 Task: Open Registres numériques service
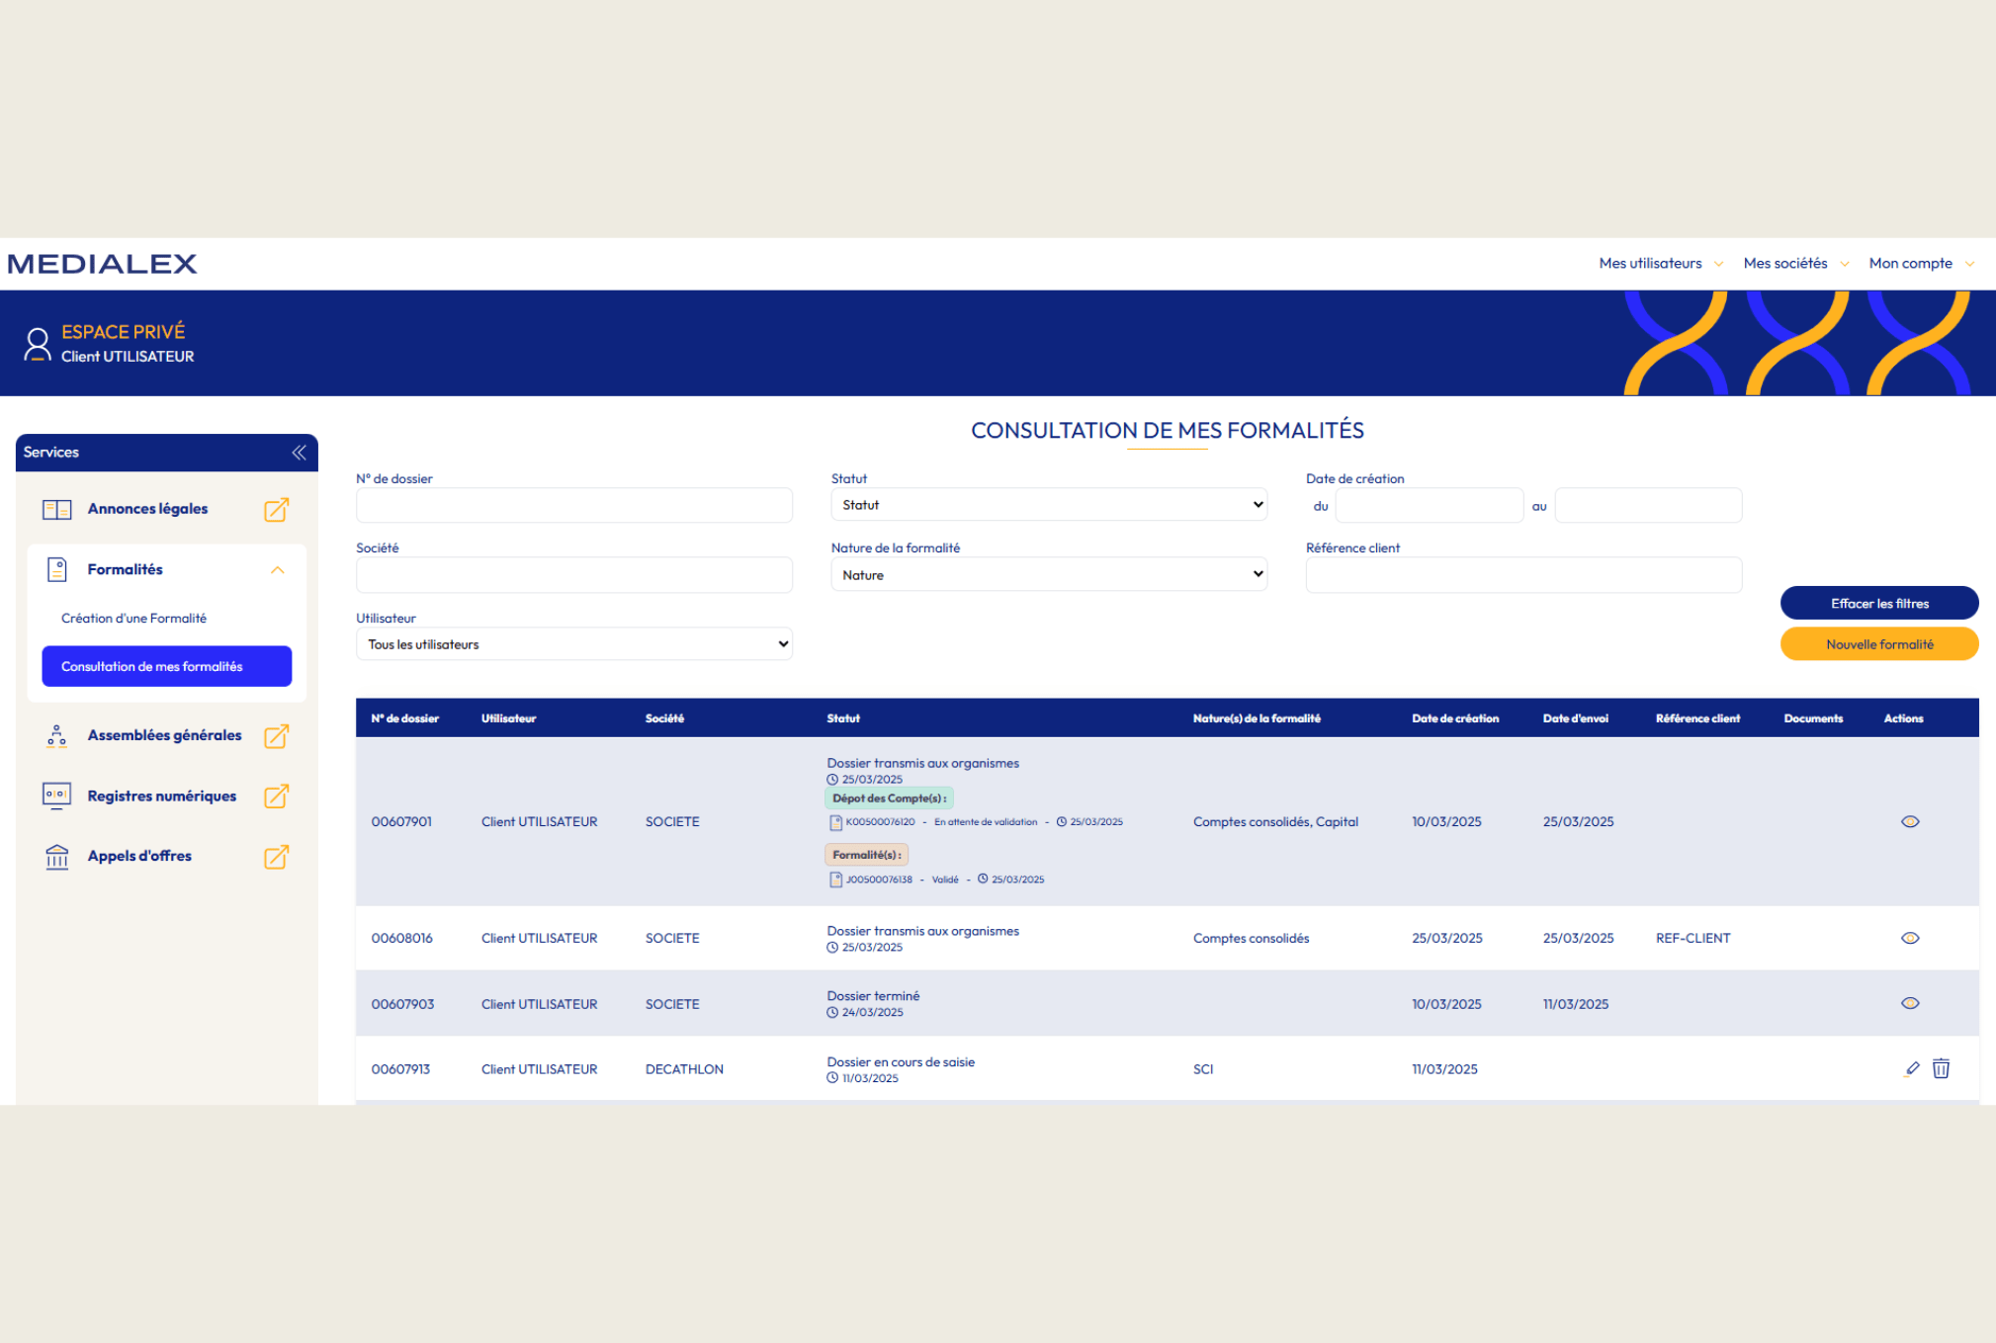point(162,796)
